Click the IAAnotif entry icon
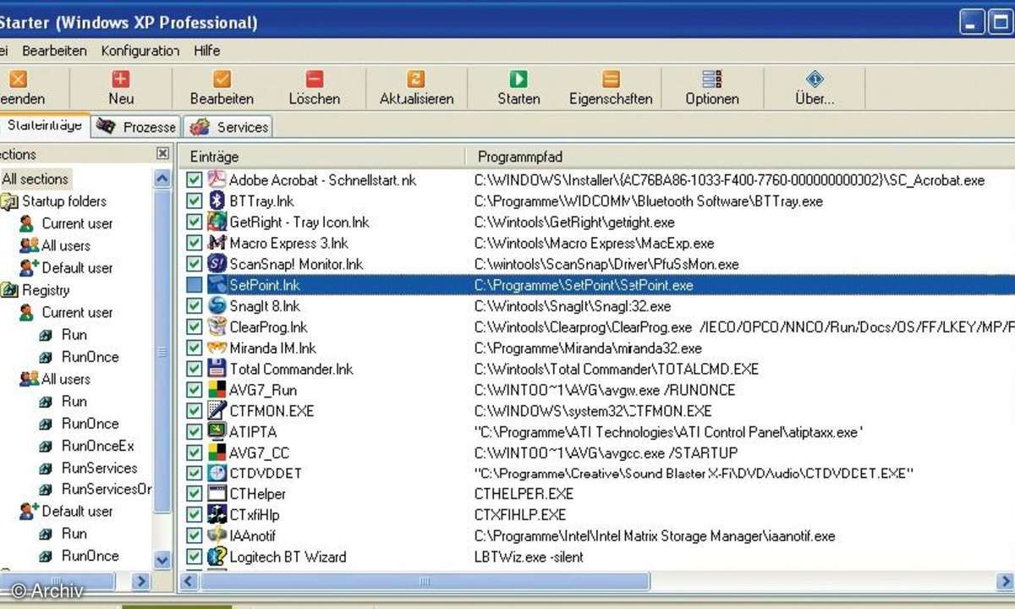Viewport: 1015px width, 609px height. point(217,535)
